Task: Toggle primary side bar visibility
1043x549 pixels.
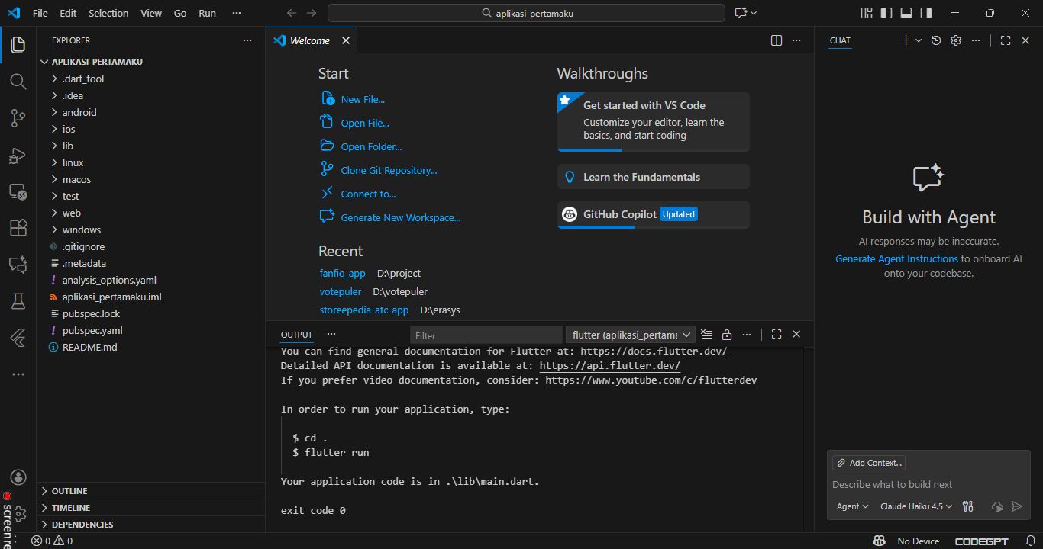Action: point(886,13)
